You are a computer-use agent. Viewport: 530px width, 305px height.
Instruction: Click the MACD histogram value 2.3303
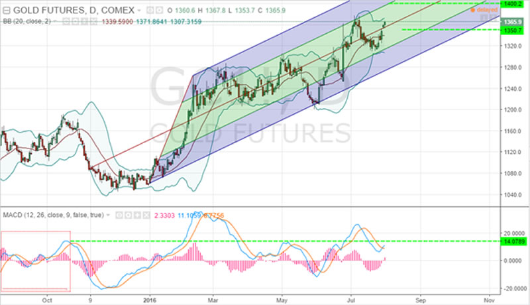point(164,215)
